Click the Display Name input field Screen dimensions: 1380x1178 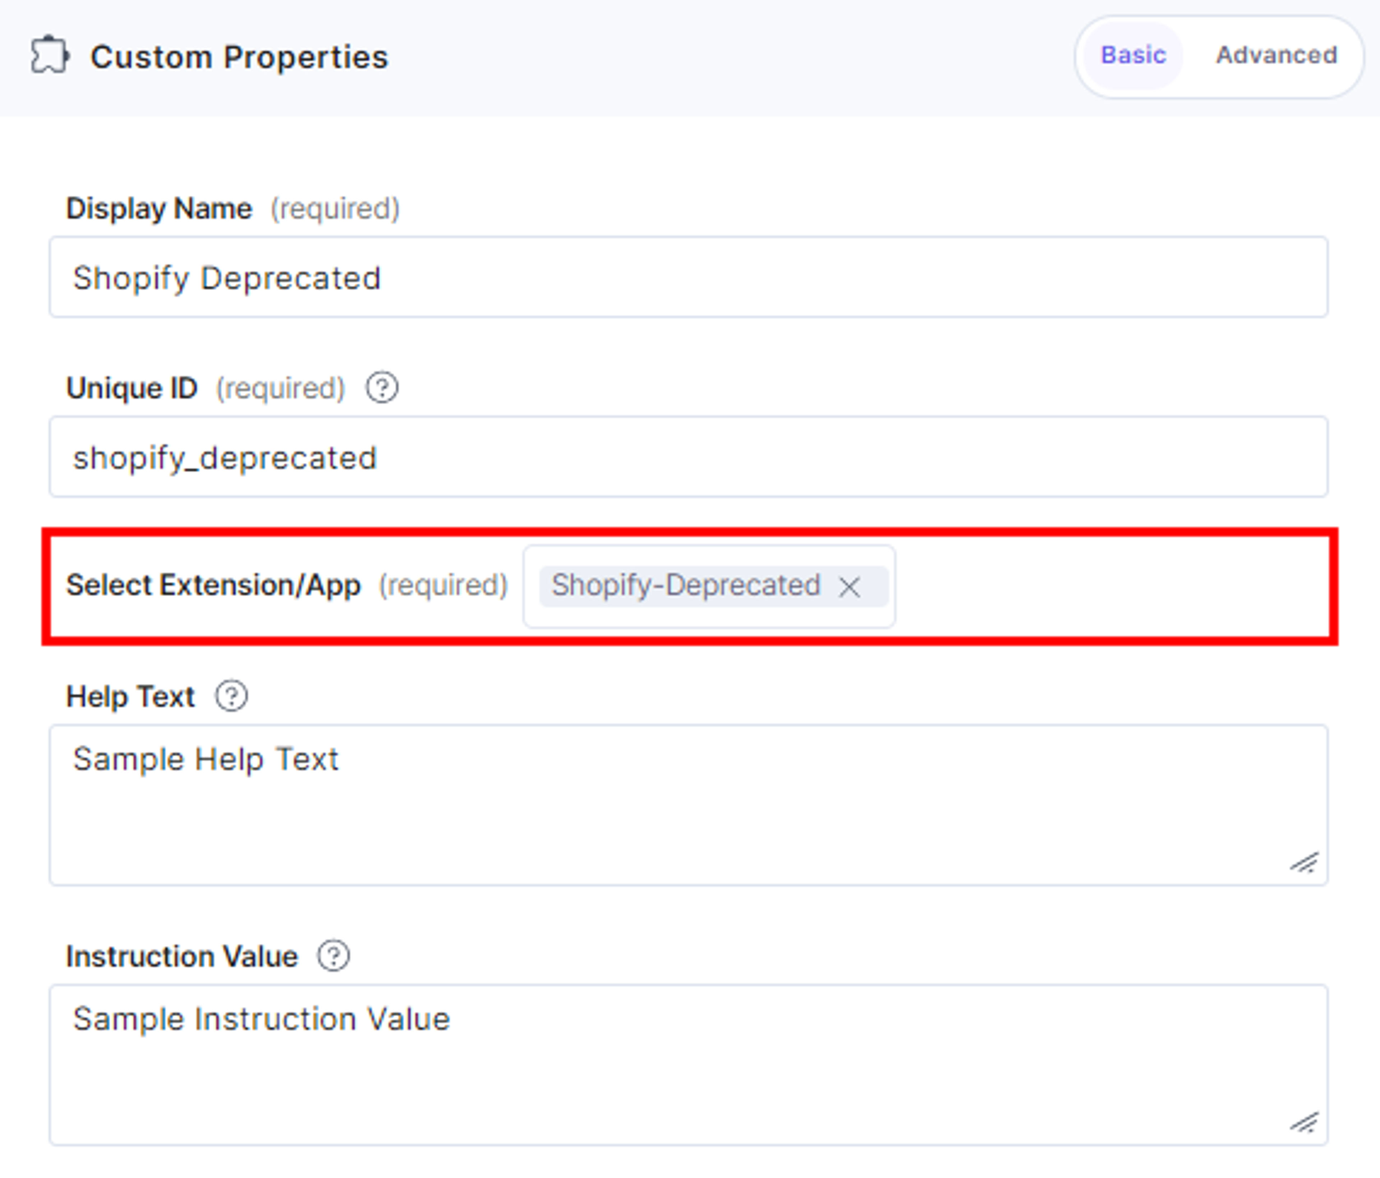(689, 277)
